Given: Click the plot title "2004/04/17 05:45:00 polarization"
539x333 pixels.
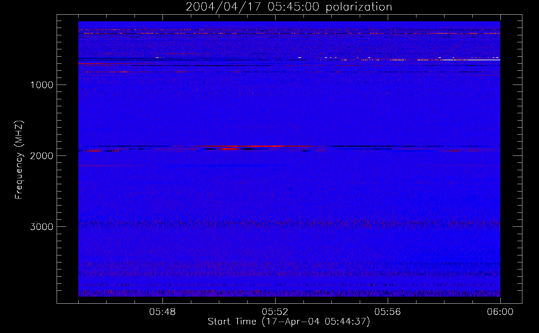Looking at the screenshot, I should (x=289, y=7).
